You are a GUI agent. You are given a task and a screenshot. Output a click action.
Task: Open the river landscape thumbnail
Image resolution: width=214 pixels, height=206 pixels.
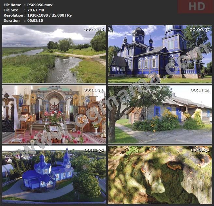(54, 54)
